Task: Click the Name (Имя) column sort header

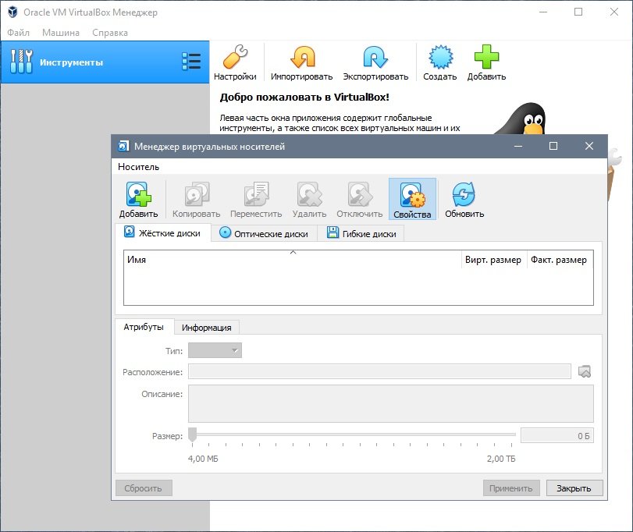Action: 292,260
